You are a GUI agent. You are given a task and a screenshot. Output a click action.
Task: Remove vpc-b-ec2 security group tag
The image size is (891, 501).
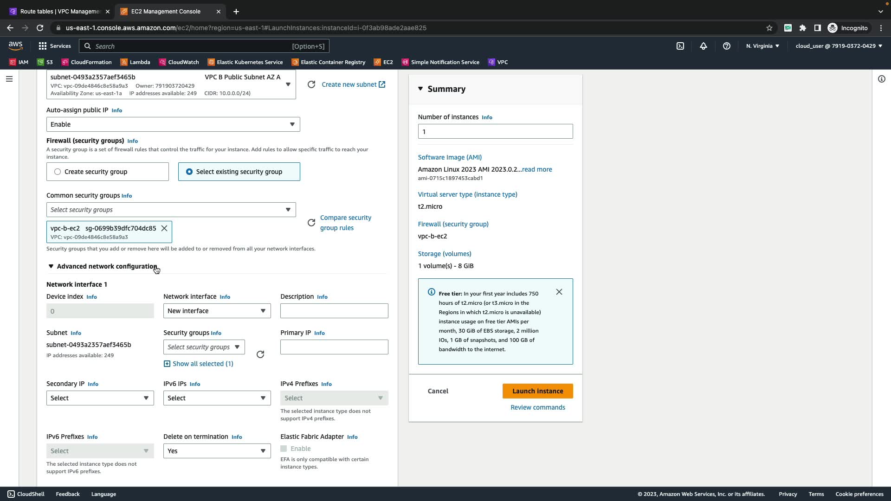[x=164, y=228]
